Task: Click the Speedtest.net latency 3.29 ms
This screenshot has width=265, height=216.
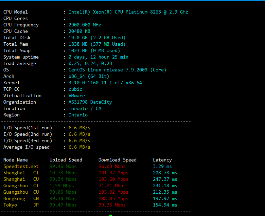Action: pos(162,166)
